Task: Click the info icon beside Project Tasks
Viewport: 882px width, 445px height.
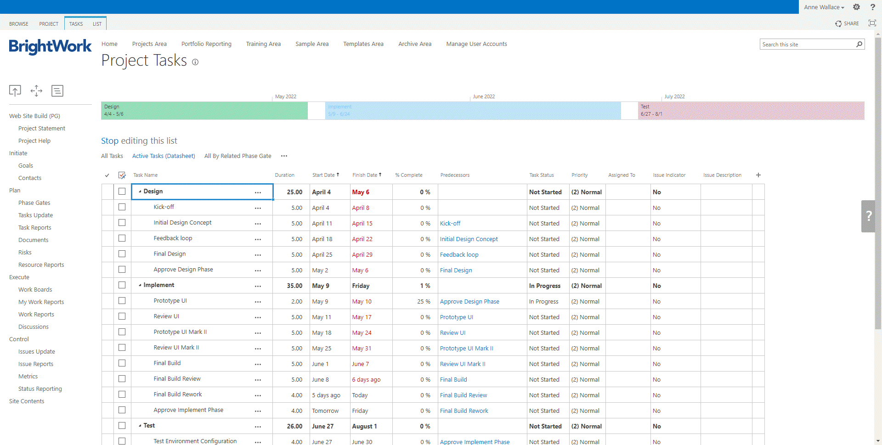Action: point(195,62)
